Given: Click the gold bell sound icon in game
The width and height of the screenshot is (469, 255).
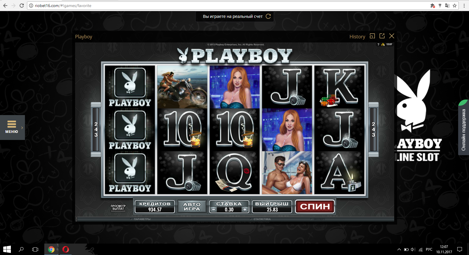Looking at the screenshot, I should 383,45.
